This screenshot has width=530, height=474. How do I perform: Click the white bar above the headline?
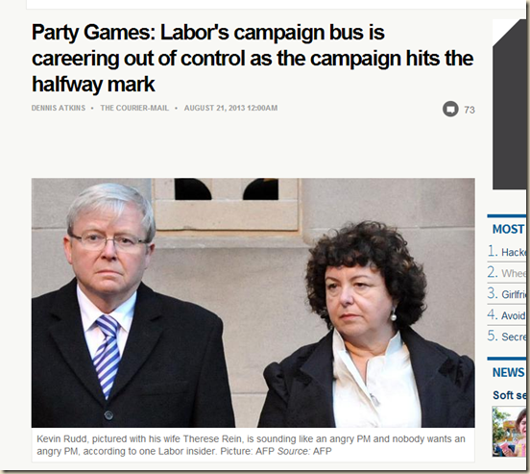click(x=276, y=4)
